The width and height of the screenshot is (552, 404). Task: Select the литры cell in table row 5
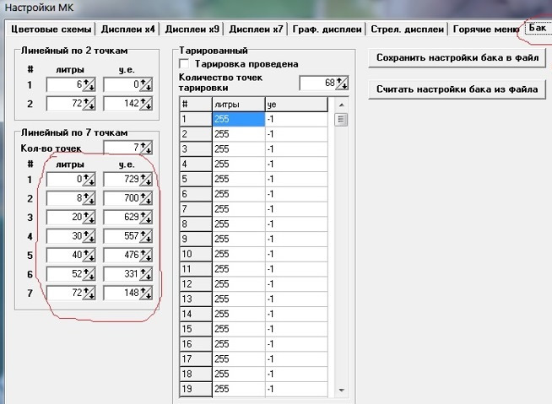(239, 179)
